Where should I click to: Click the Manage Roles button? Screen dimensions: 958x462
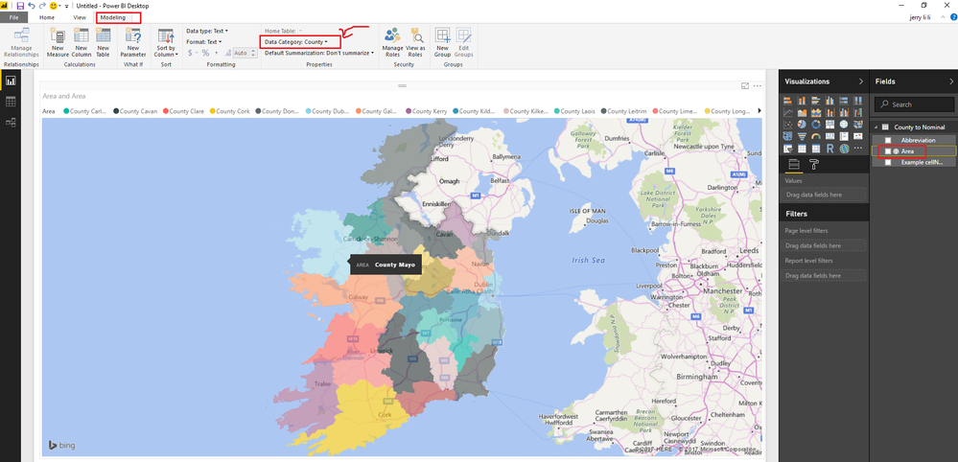click(392, 42)
